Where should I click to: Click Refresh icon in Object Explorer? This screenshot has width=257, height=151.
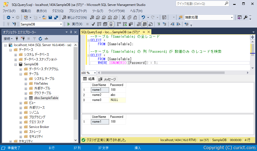click(x=40, y=39)
